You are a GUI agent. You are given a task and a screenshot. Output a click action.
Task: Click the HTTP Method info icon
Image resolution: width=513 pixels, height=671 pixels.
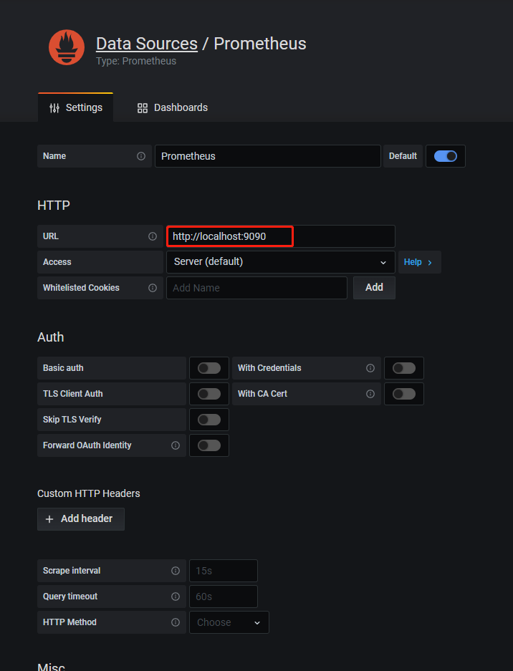click(176, 622)
